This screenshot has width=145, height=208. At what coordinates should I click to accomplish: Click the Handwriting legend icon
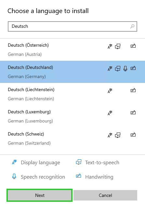point(78,176)
